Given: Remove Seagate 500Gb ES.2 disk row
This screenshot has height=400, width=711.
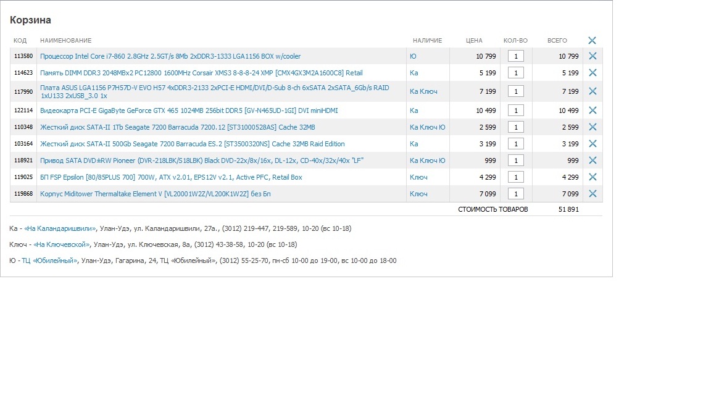Looking at the screenshot, I should [x=592, y=144].
